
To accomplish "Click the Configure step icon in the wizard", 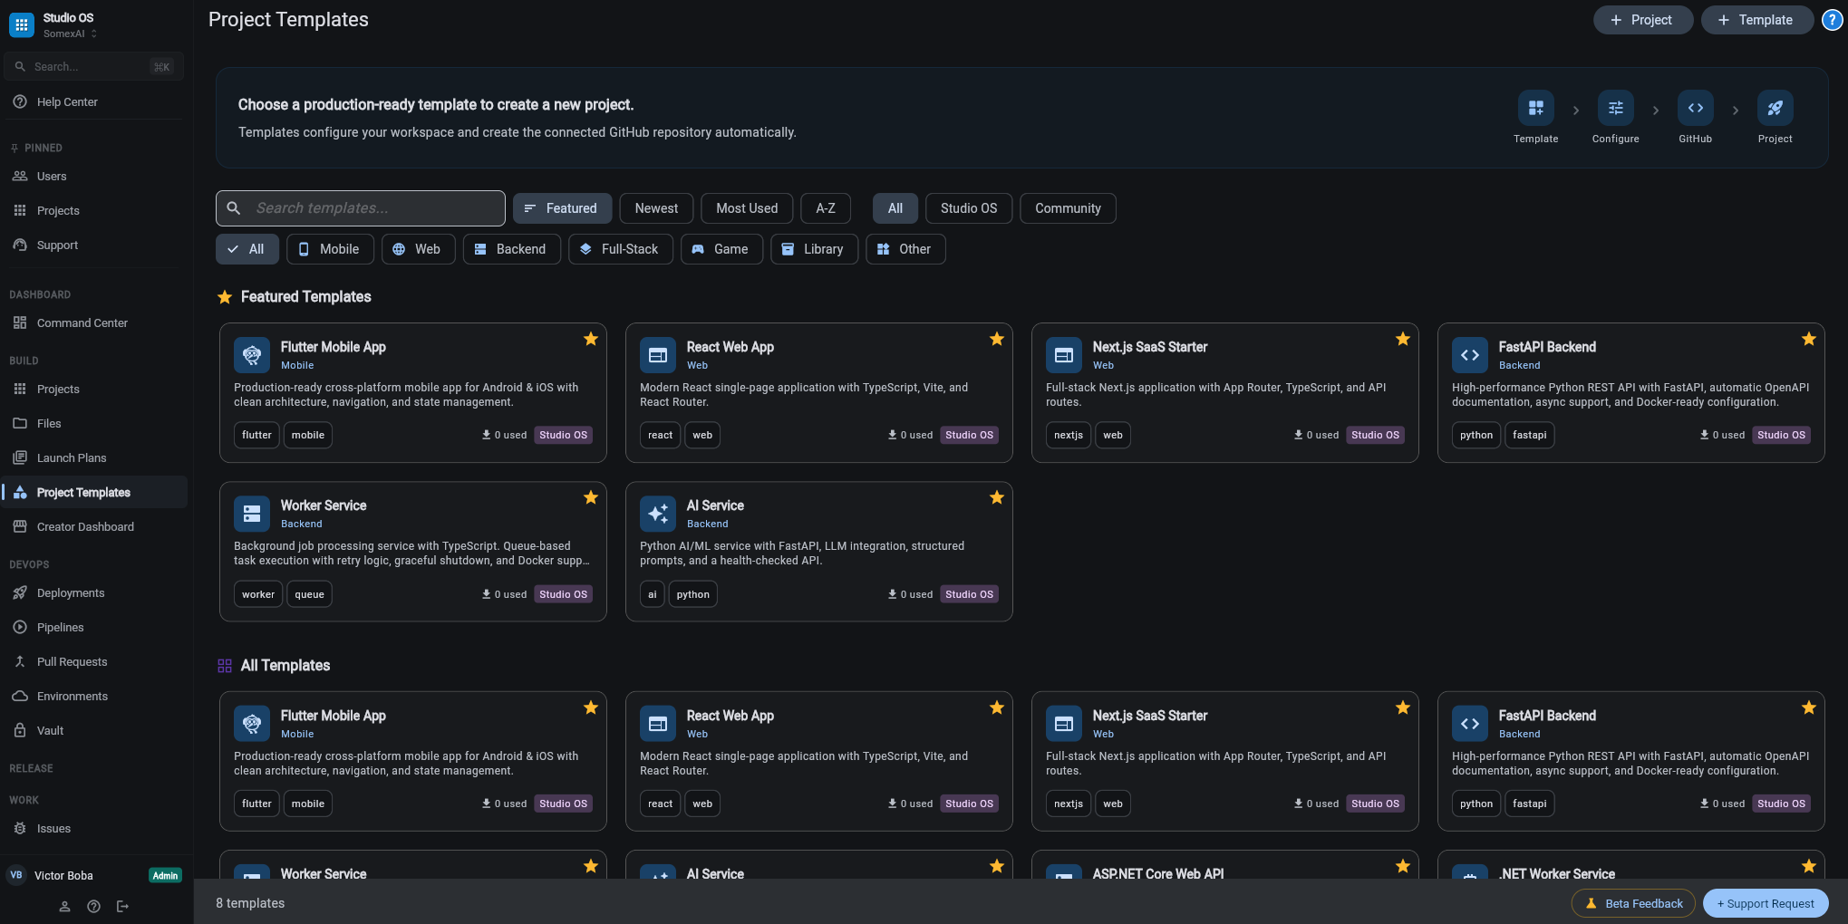I will (x=1616, y=107).
